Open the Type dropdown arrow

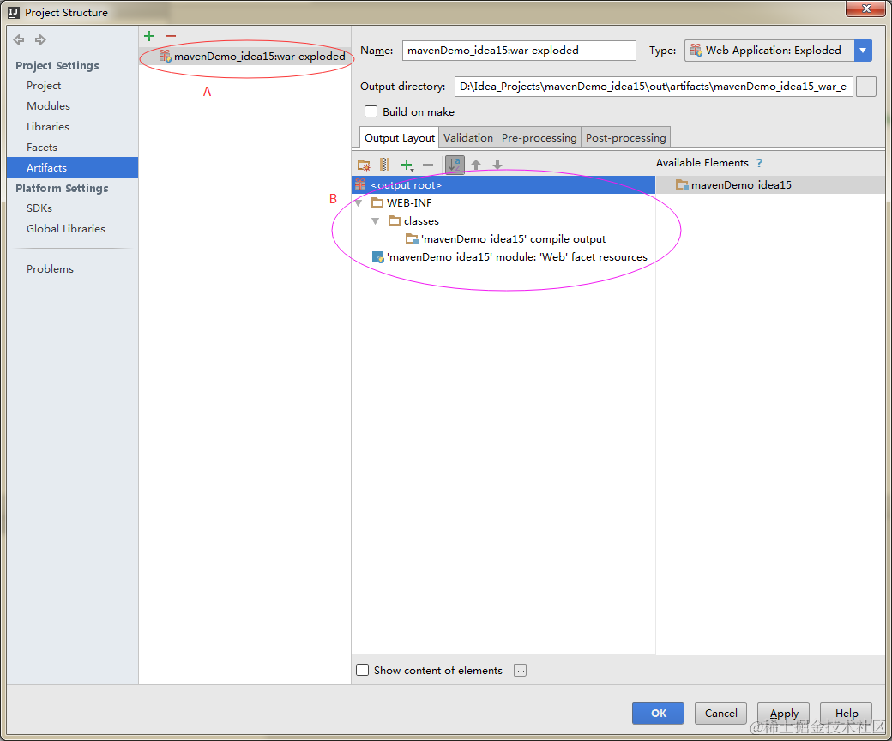863,51
